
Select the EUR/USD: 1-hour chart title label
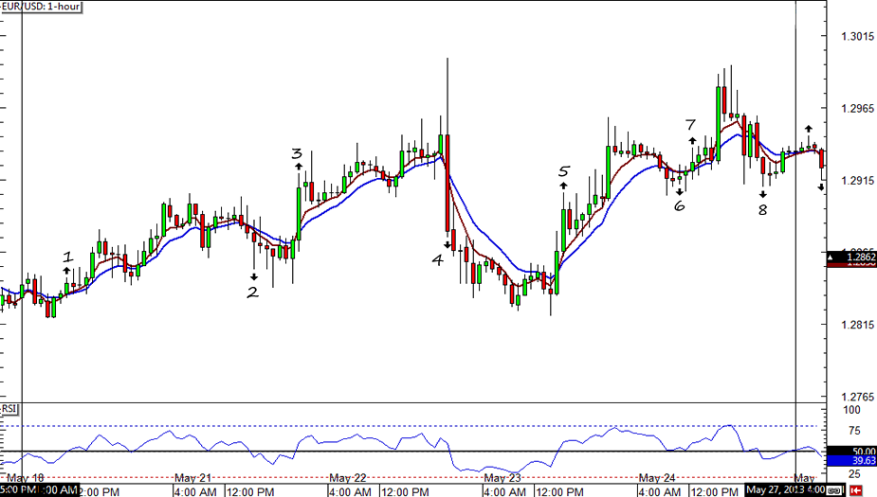pos(41,7)
